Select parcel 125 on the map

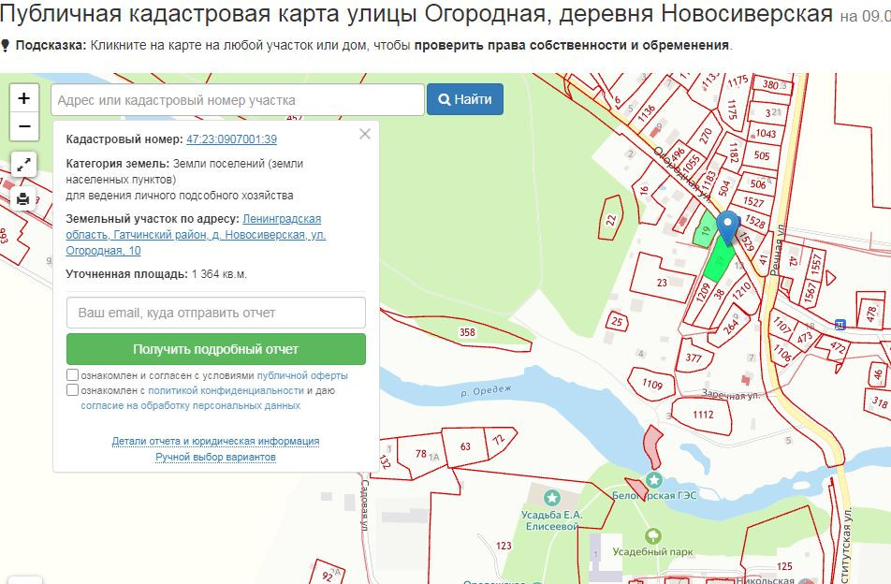[784, 566]
